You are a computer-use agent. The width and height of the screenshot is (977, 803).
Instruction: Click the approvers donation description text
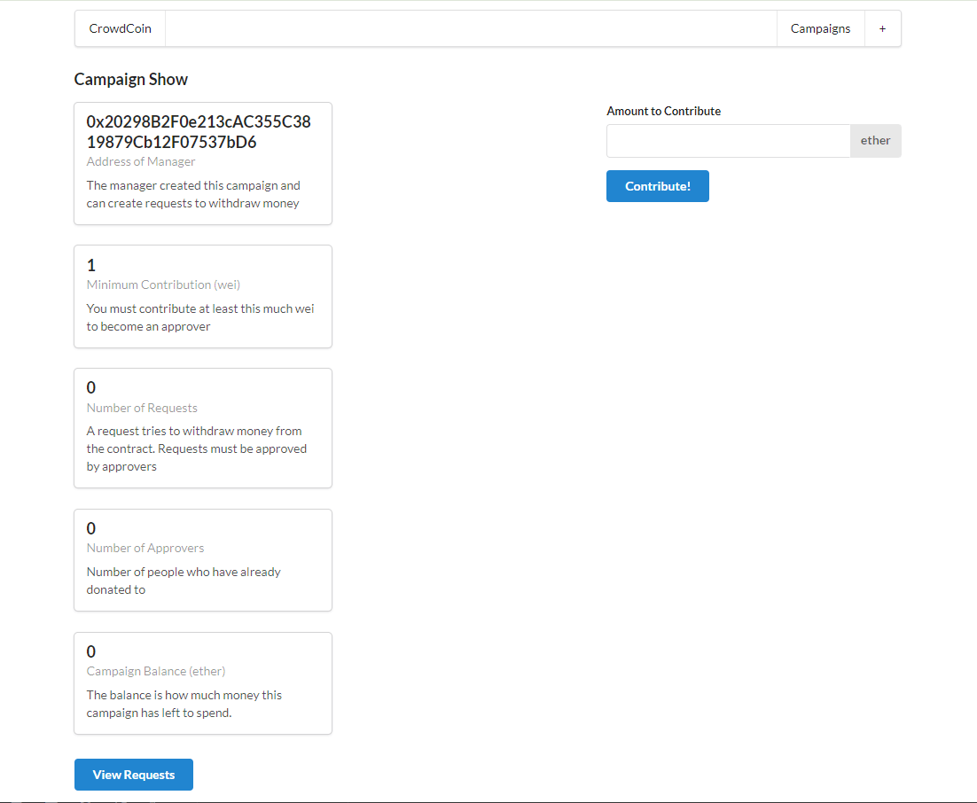pyautogui.click(x=183, y=581)
